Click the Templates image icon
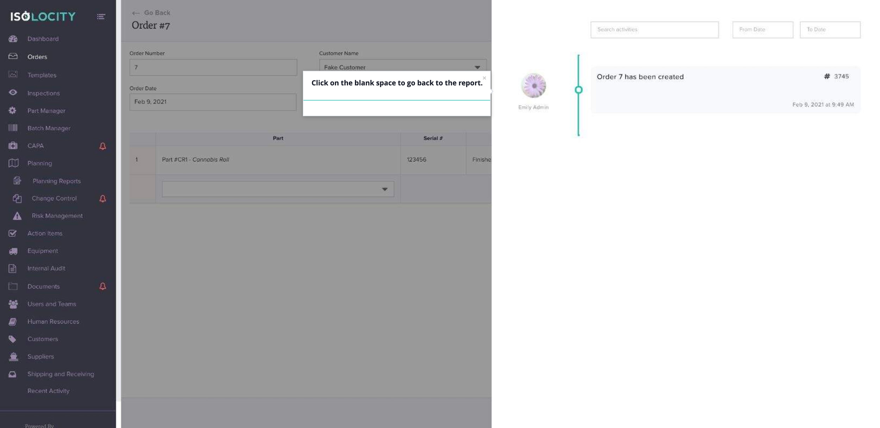This screenshot has width=880, height=428. [13, 74]
